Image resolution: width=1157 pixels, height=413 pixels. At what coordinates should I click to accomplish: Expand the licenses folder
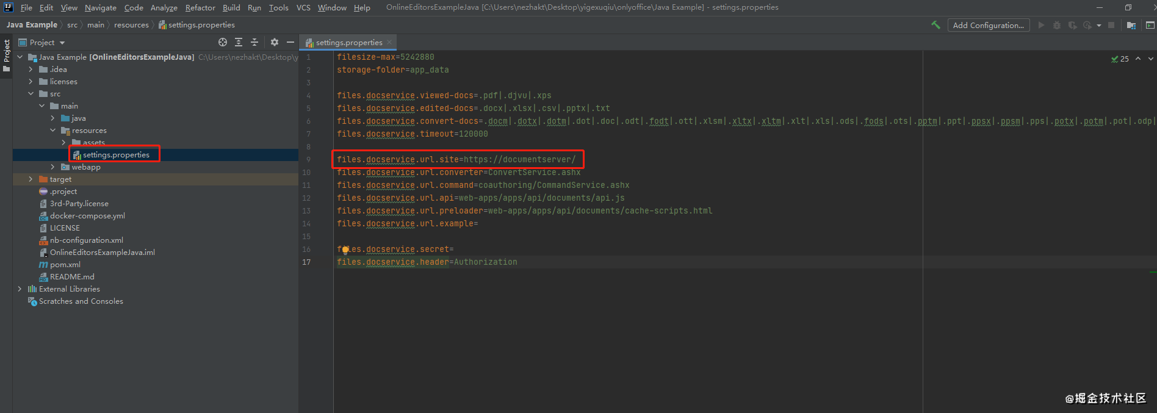pos(31,81)
